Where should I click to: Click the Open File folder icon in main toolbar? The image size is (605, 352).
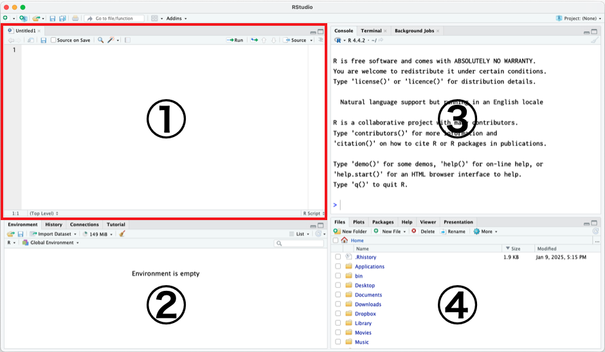pos(36,18)
